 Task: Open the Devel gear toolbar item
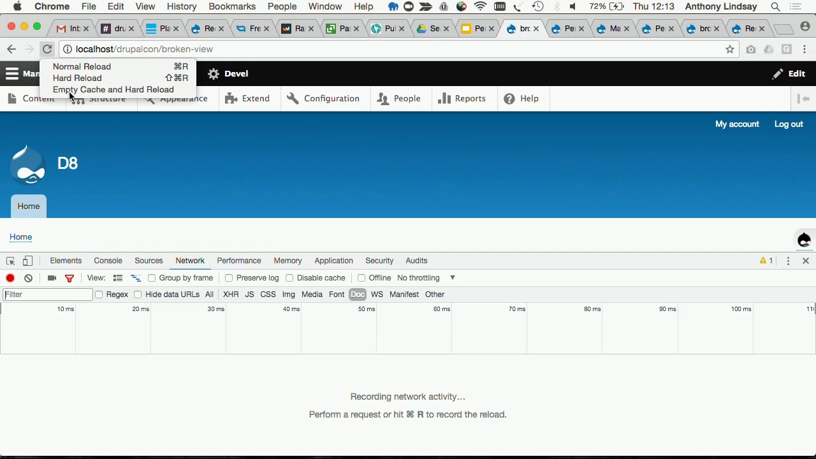pos(228,73)
